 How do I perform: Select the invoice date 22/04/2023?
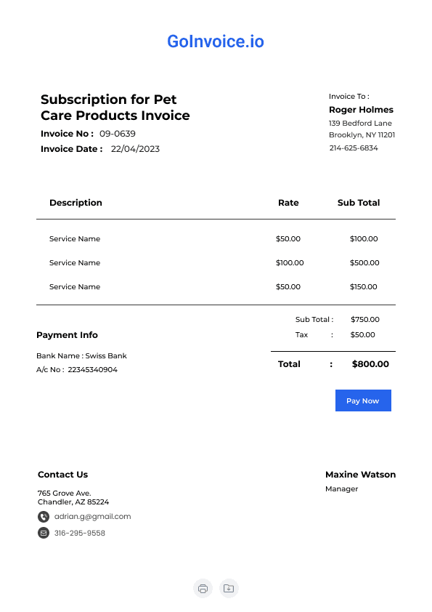coord(135,149)
